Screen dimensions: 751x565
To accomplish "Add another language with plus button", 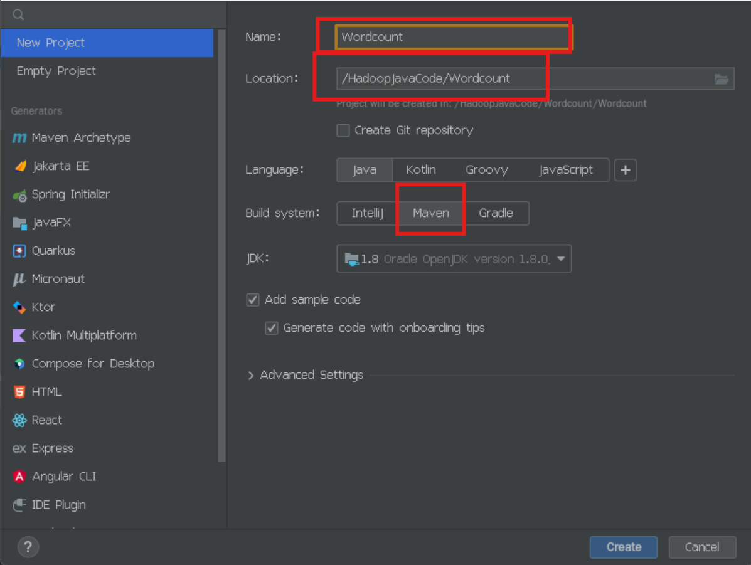I will 625,170.
